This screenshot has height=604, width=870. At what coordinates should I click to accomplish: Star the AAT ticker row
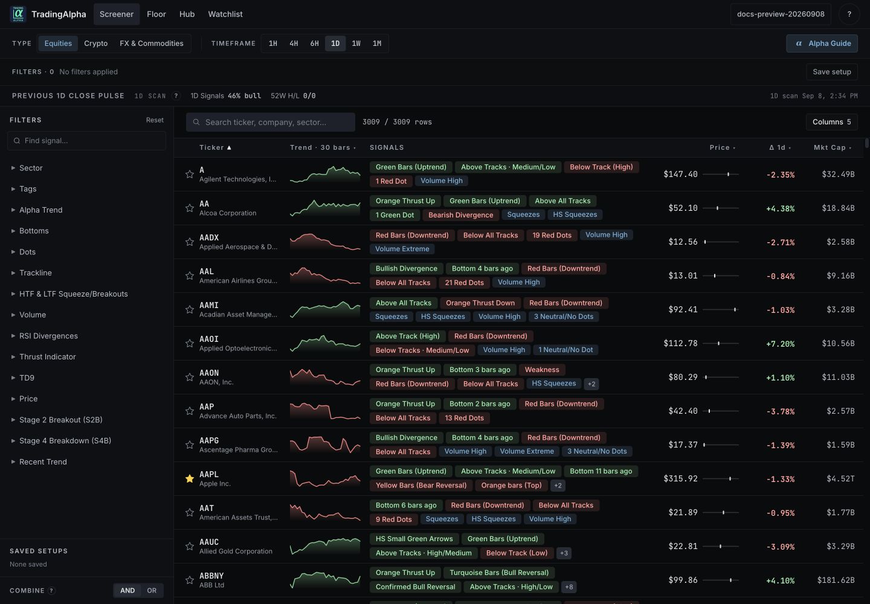190,513
